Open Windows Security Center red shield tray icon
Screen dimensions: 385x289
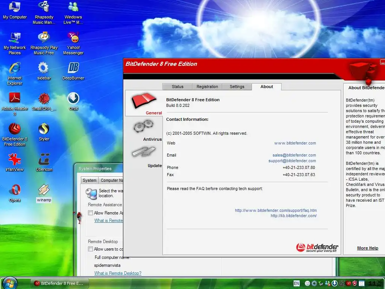(355, 283)
